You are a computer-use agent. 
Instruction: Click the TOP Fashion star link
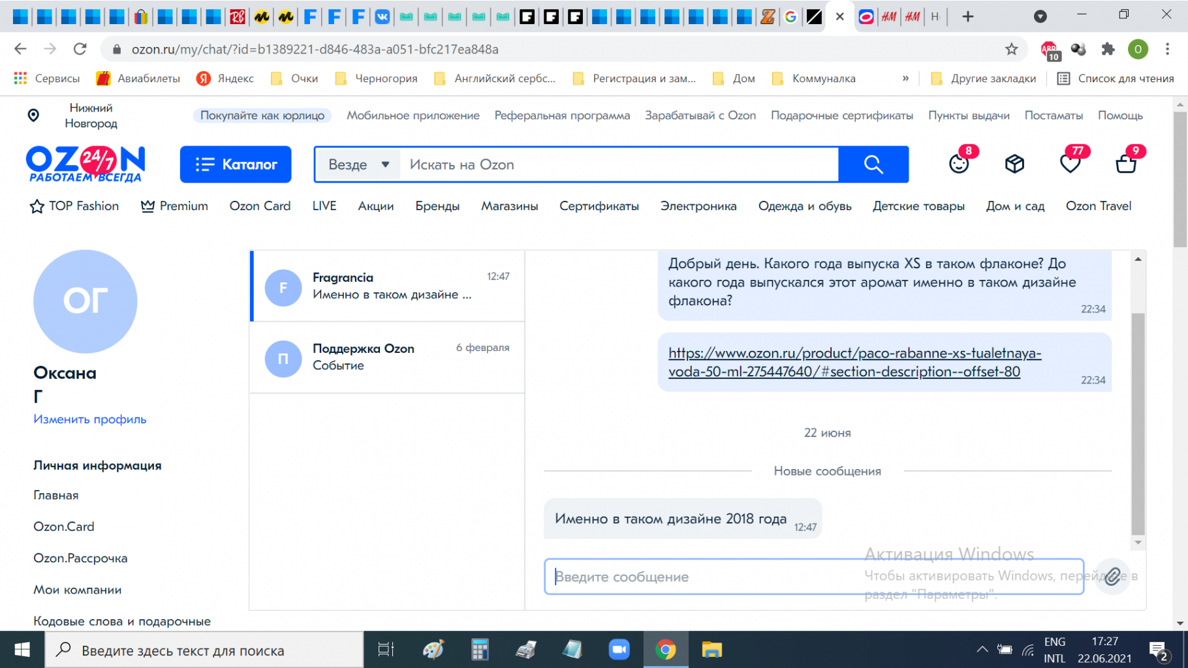tap(74, 206)
